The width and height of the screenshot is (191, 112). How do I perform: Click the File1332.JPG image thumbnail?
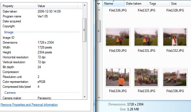point(175,37)
